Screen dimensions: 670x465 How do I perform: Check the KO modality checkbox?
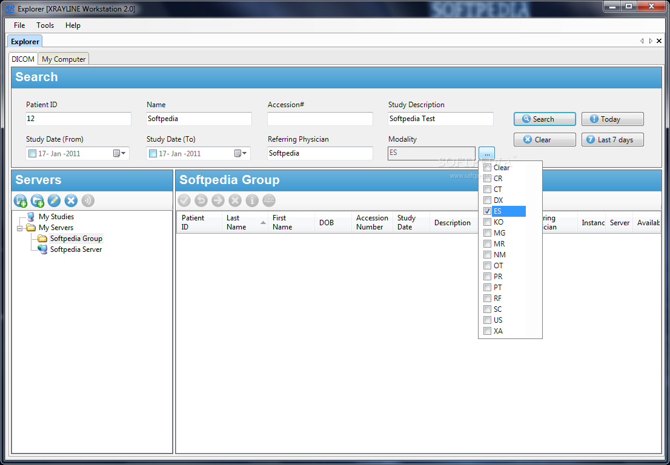(x=487, y=222)
